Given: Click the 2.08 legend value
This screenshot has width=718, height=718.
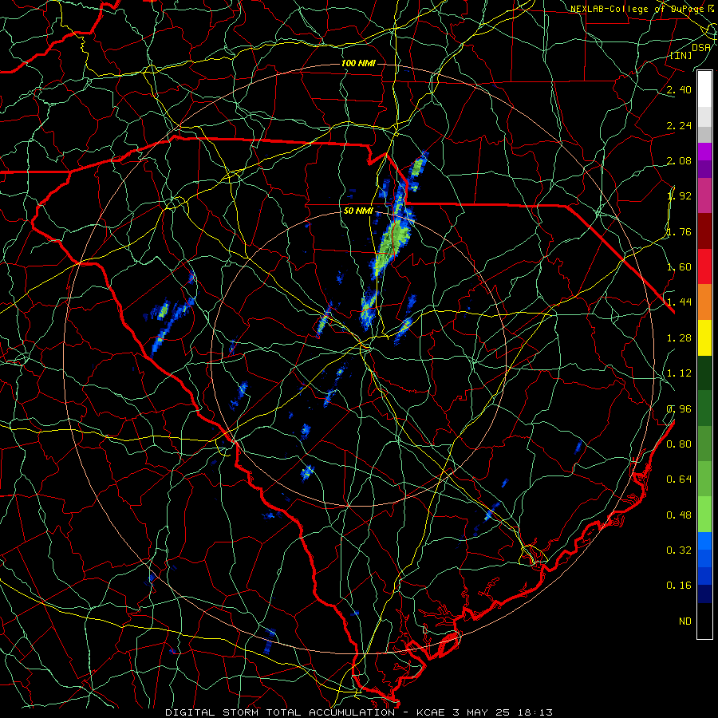Looking at the screenshot, I should 679,160.
